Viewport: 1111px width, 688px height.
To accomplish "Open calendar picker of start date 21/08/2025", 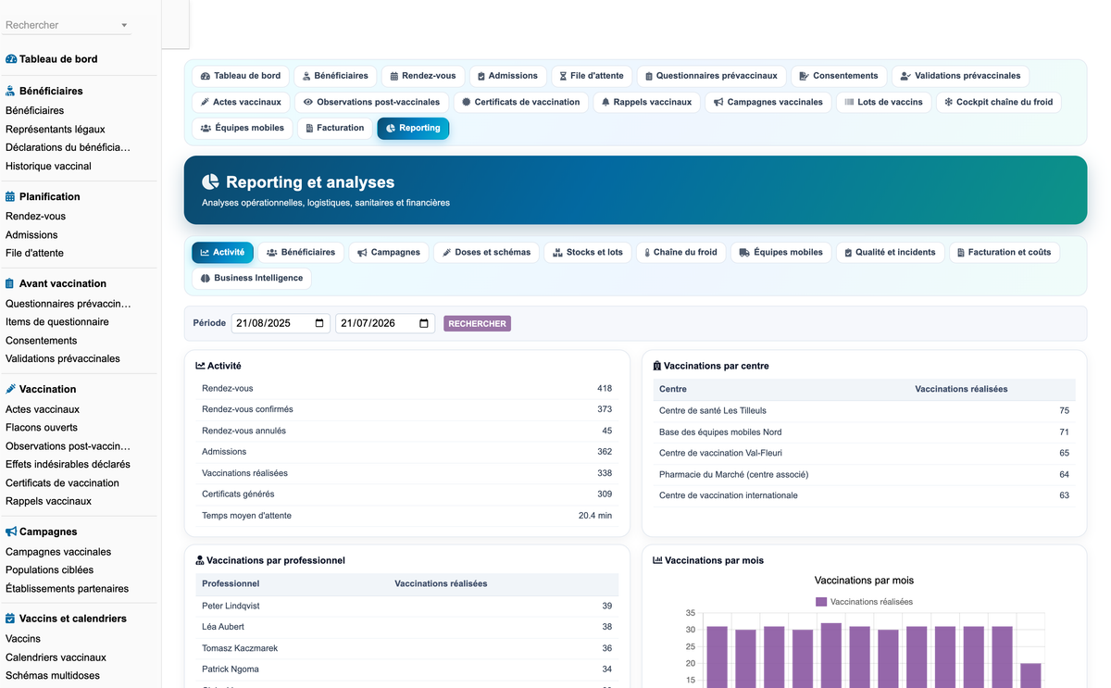I will click(x=319, y=323).
